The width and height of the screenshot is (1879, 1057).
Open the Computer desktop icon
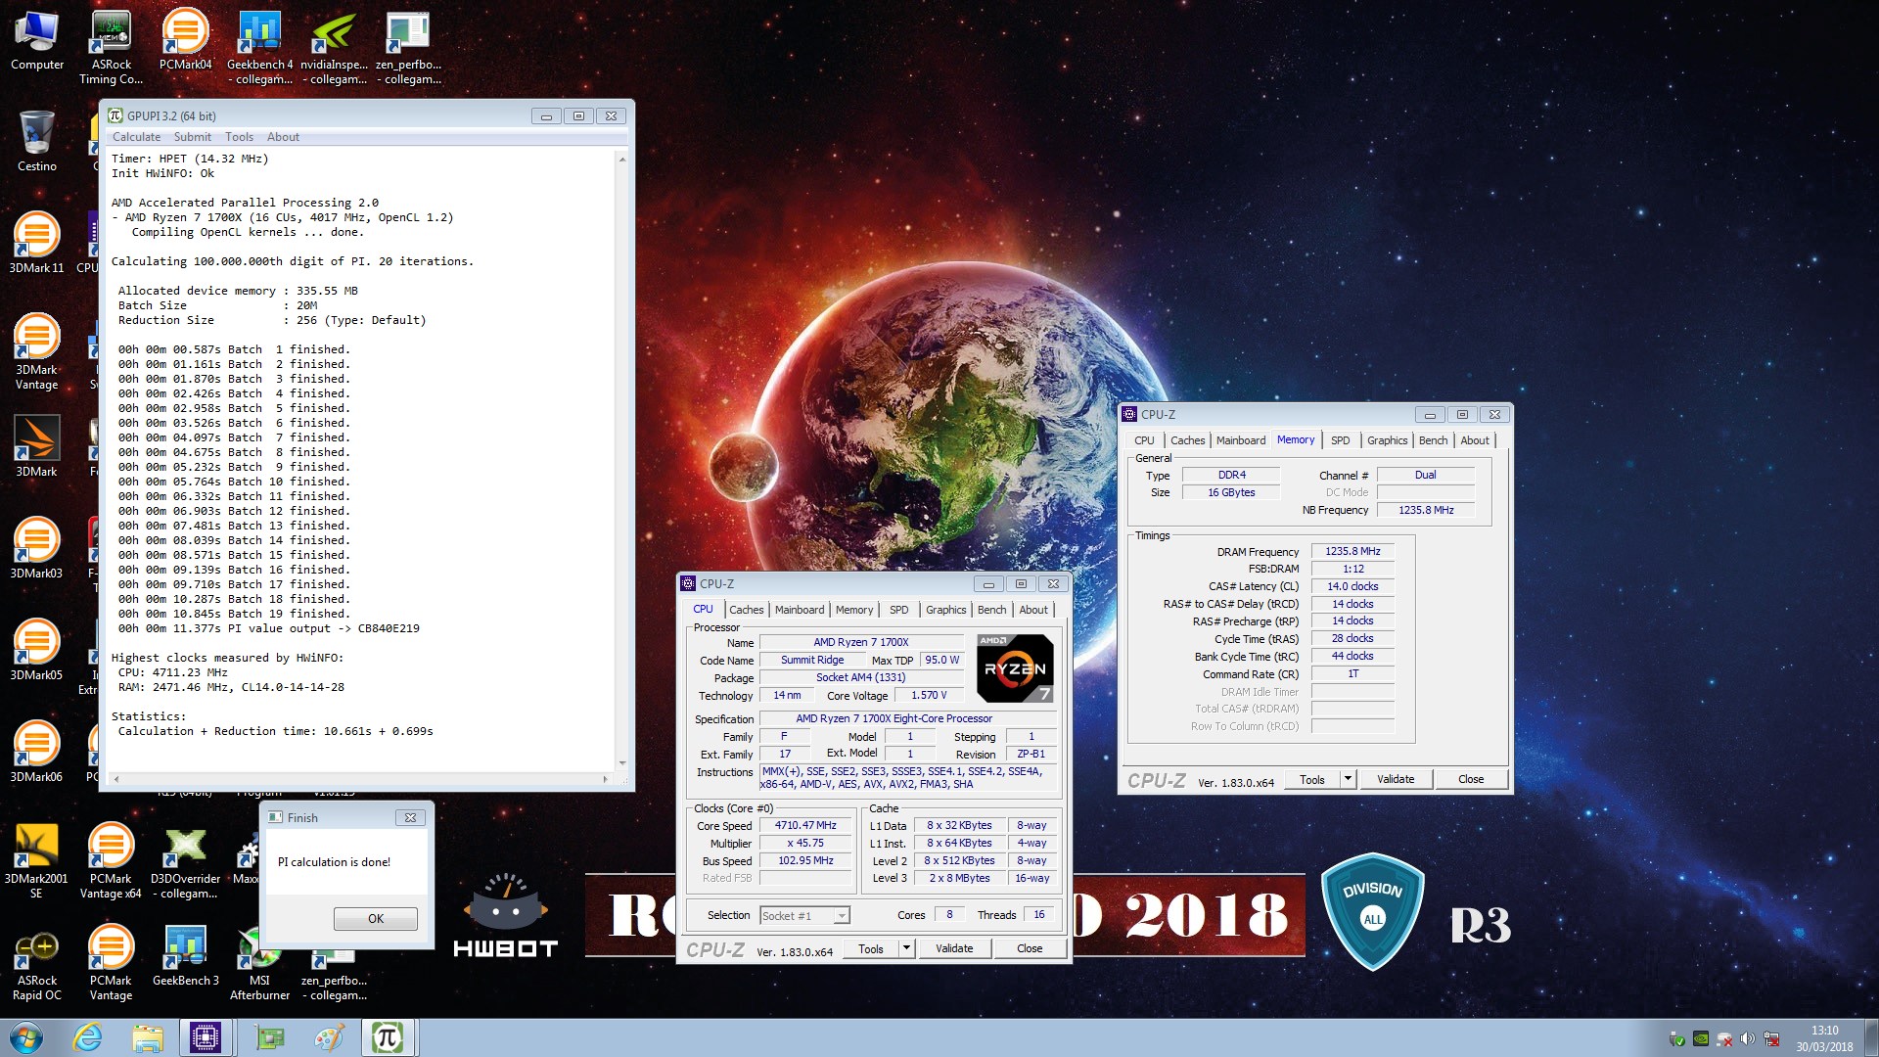(x=37, y=41)
